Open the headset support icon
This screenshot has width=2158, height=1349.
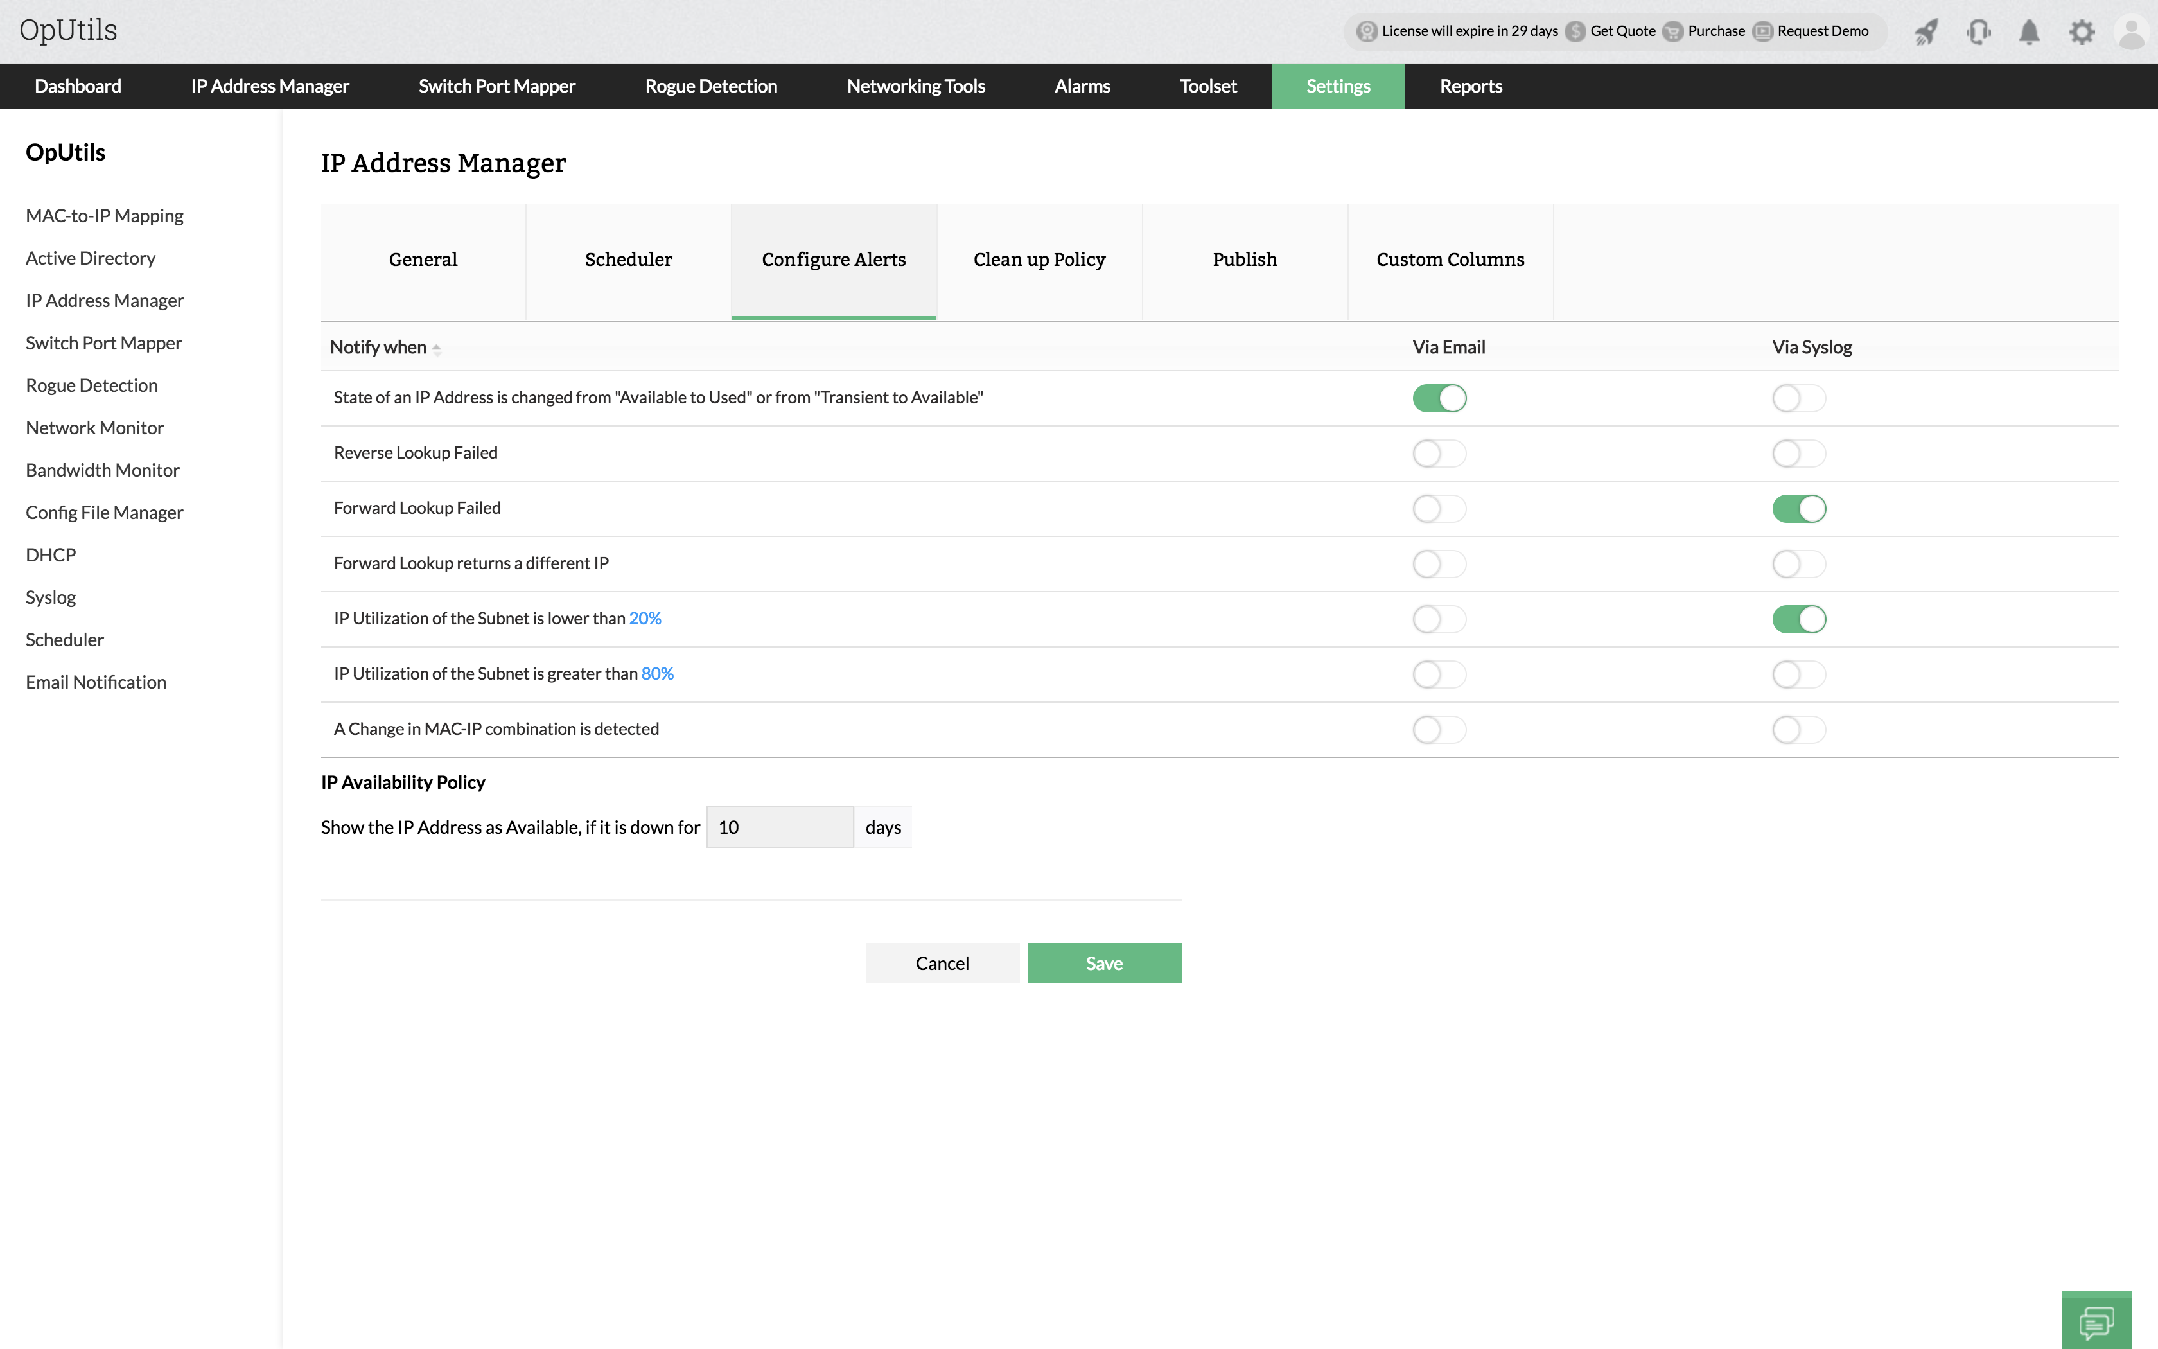pos(1978,32)
